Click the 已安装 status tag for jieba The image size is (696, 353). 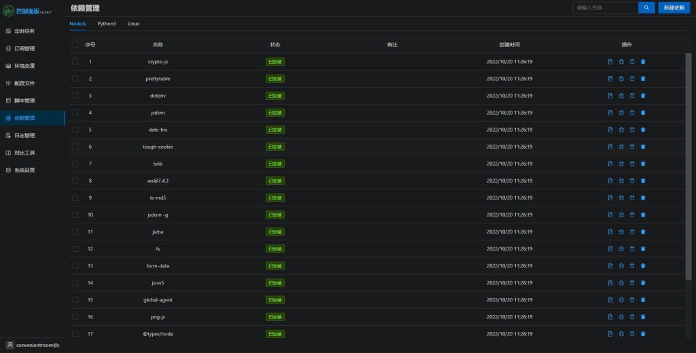click(275, 231)
